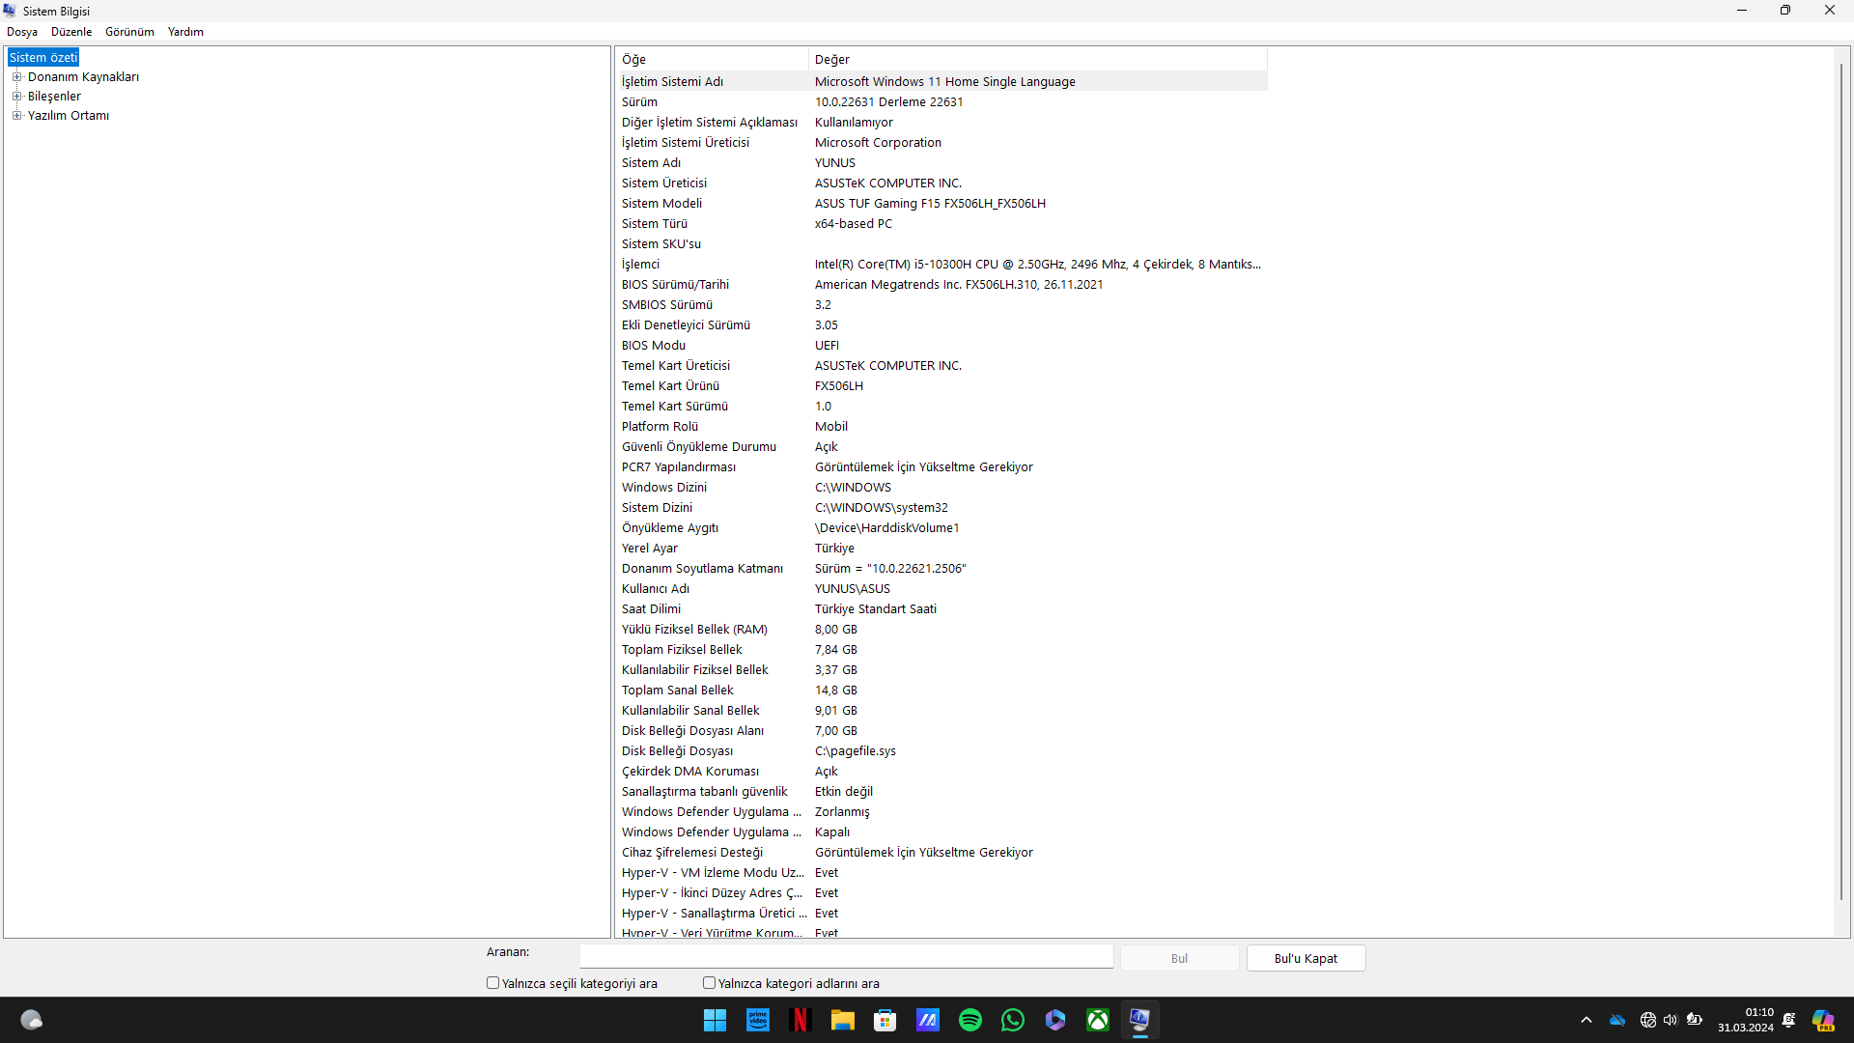Open the weather widget on the taskbar
The image size is (1854, 1043).
click(x=32, y=1020)
